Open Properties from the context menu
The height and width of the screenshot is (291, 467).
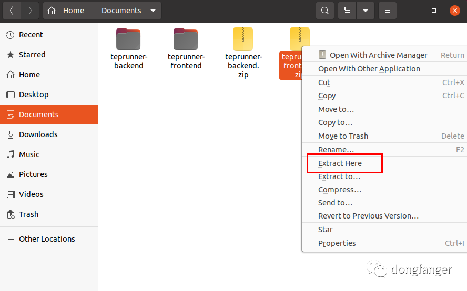pos(337,243)
